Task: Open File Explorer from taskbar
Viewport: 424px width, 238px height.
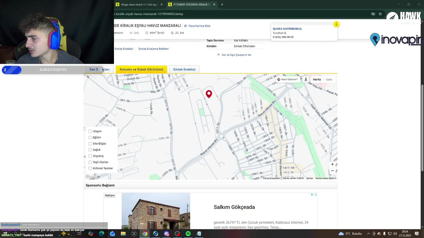Action: tap(123, 234)
